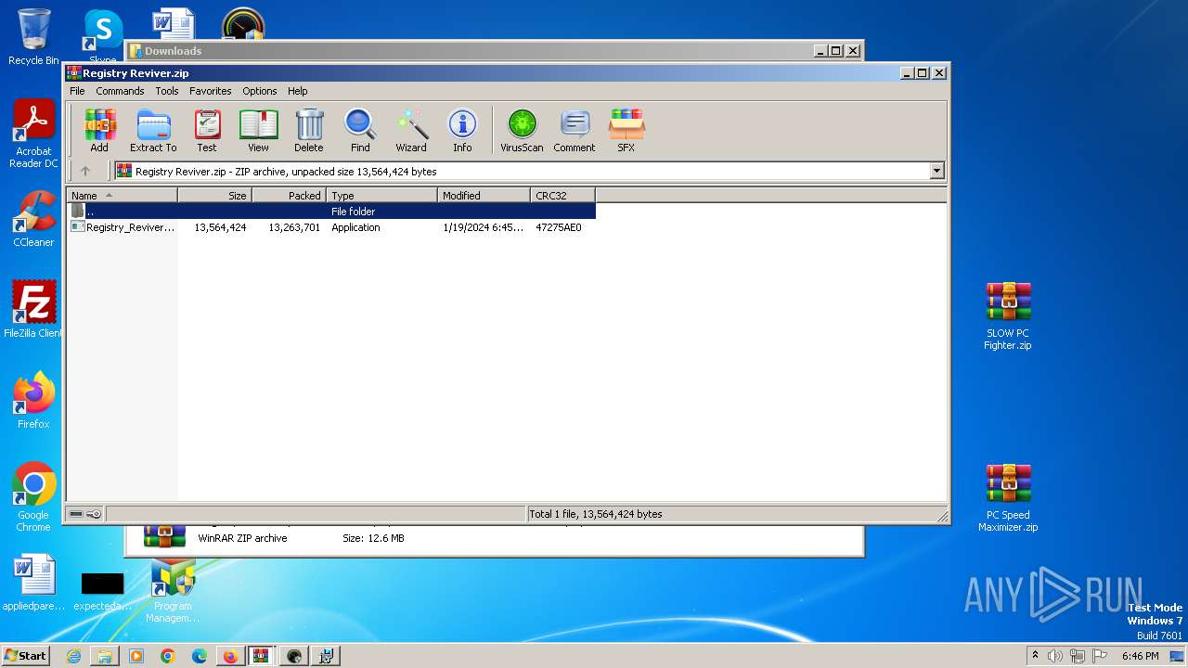The height and width of the screenshot is (668, 1188).
Task: Click the status bar drive/key icon
Action: tap(85, 514)
